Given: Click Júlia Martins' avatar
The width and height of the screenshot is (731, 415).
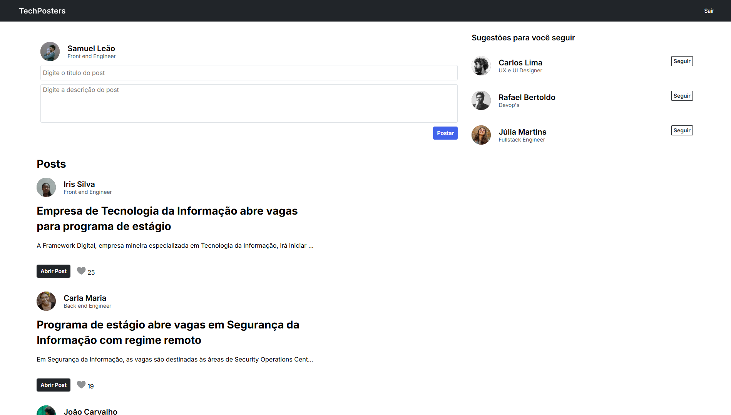Looking at the screenshot, I should coord(481,135).
